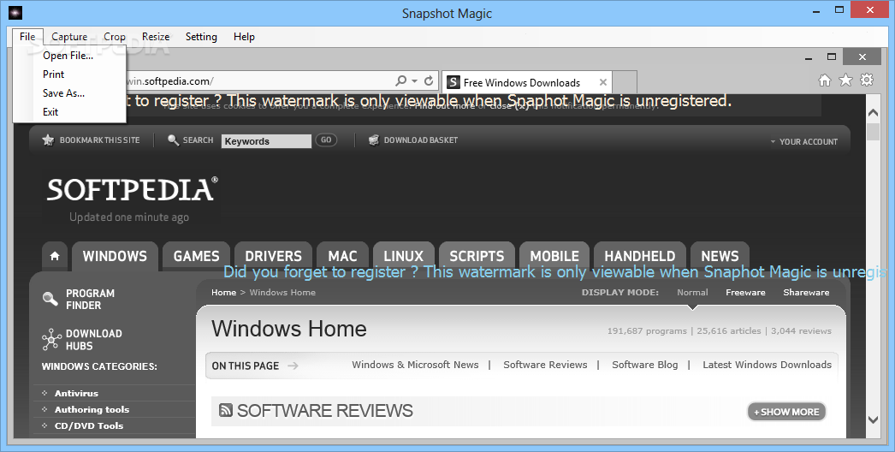The image size is (895, 452).
Task: Click the Softpedia tab favicon
Action: click(453, 82)
